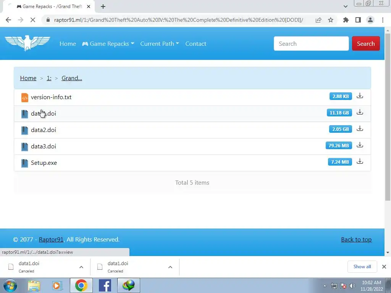Click the 2.05 GB size badge
Image resolution: width=391 pixels, height=293 pixels.
(340, 129)
